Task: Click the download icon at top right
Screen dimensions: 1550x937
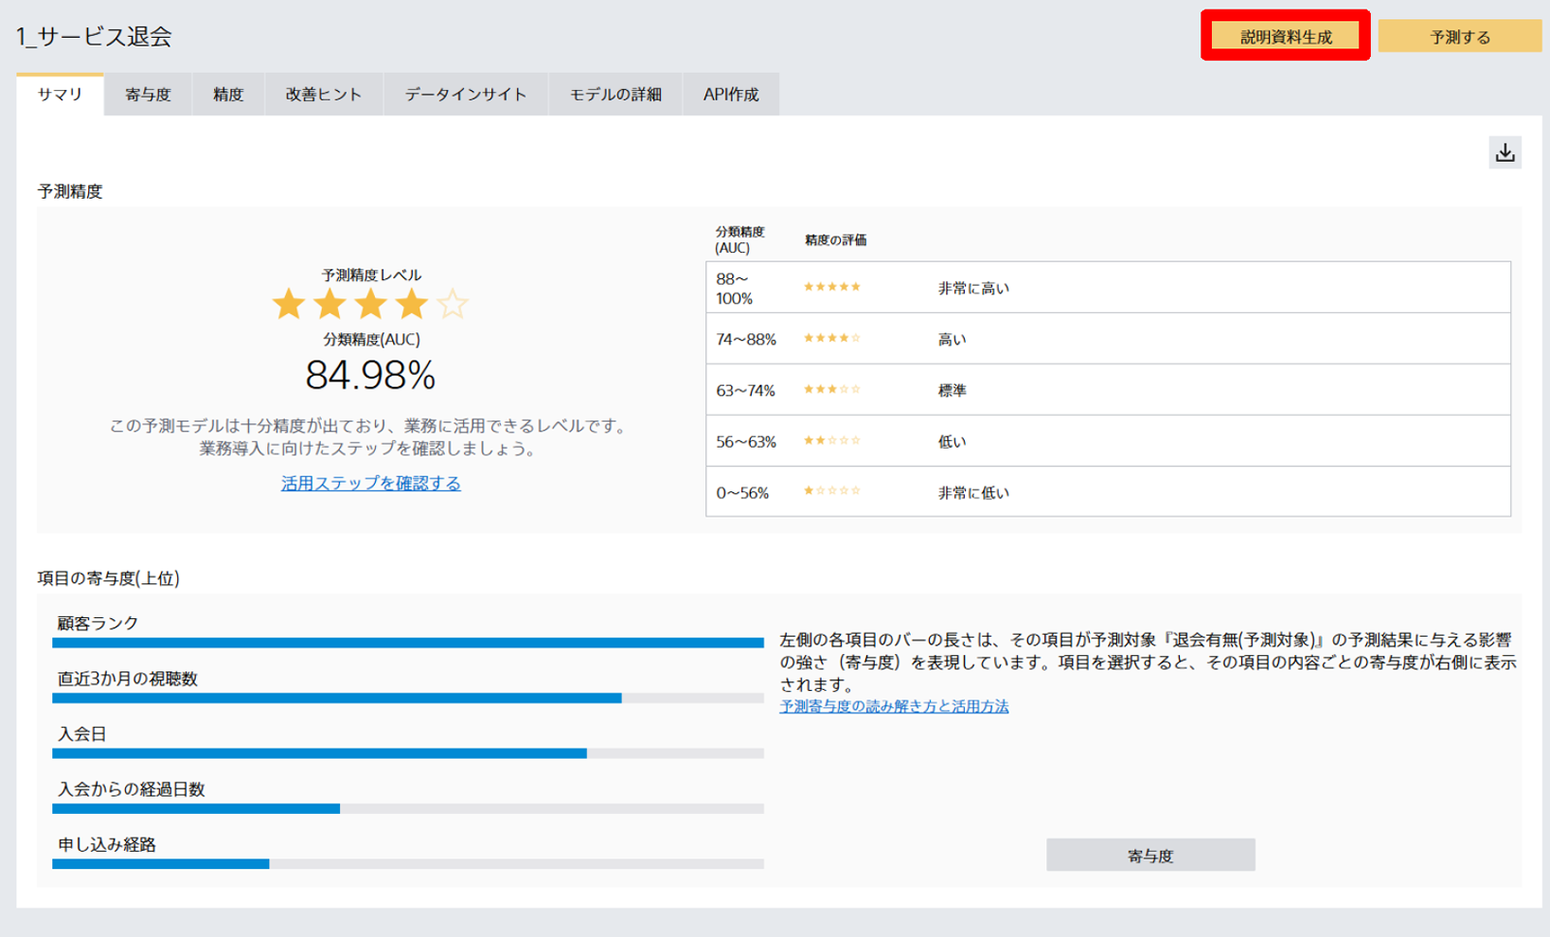Action: pos(1505,152)
